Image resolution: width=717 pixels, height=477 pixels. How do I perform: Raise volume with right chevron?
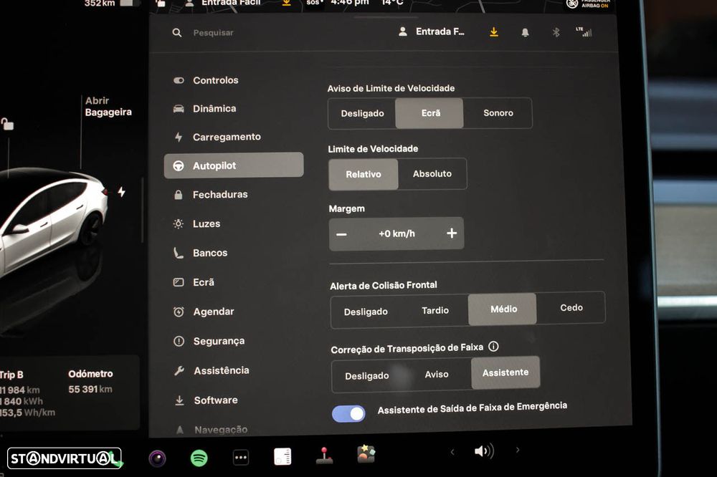(x=518, y=450)
